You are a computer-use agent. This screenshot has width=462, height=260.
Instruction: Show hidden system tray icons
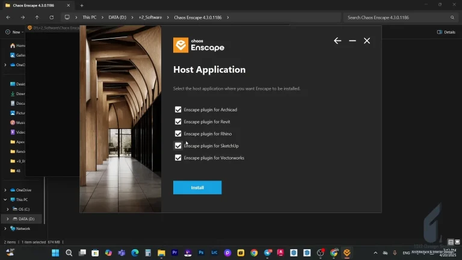tap(375, 253)
